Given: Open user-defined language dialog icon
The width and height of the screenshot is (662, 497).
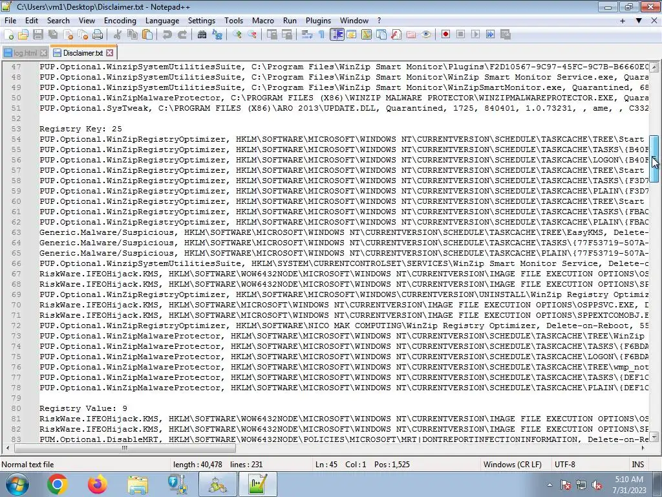Looking at the screenshot, I should pos(351,35).
